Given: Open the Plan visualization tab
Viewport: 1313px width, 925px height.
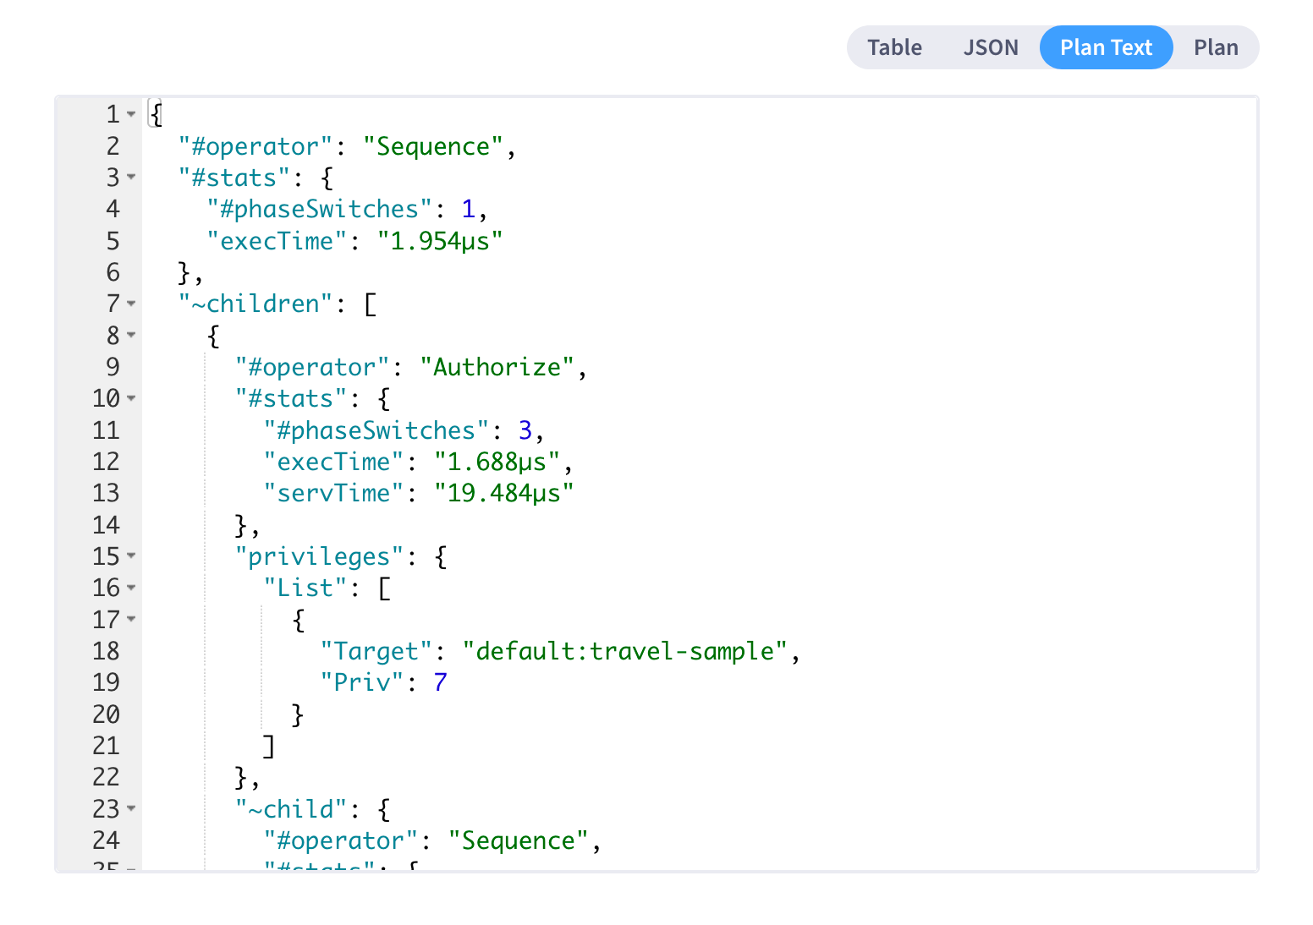Looking at the screenshot, I should click(1216, 47).
